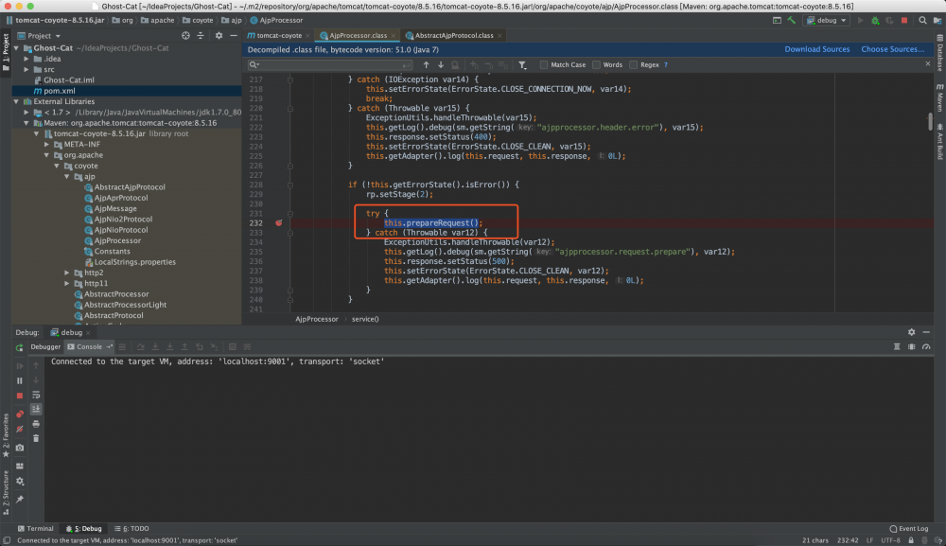Clear console output with trash icon

click(x=36, y=438)
